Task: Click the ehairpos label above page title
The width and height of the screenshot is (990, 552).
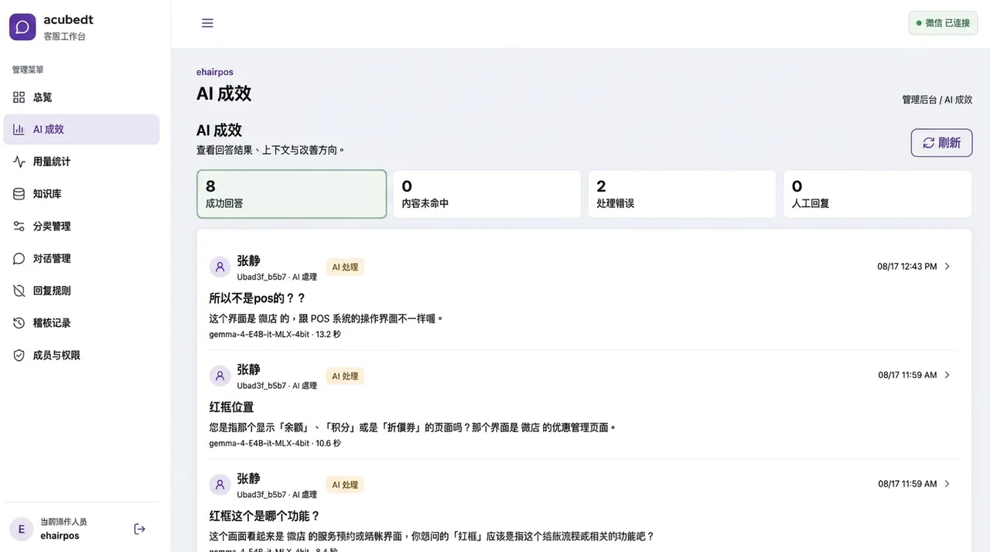Action: (215, 72)
